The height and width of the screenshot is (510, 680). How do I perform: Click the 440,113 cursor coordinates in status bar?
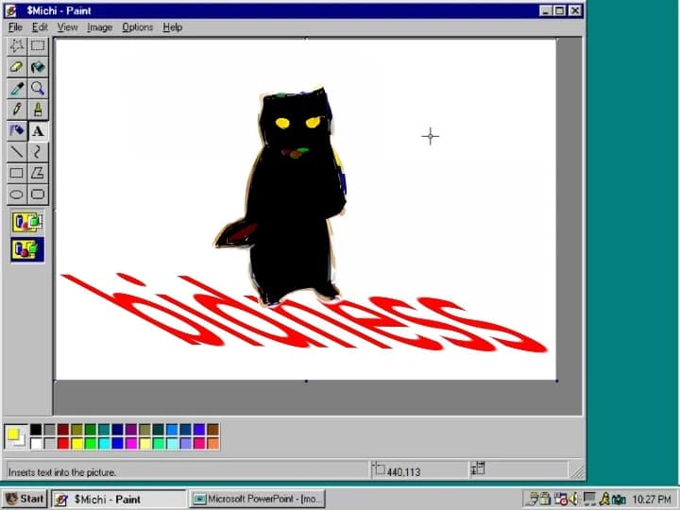tap(404, 472)
